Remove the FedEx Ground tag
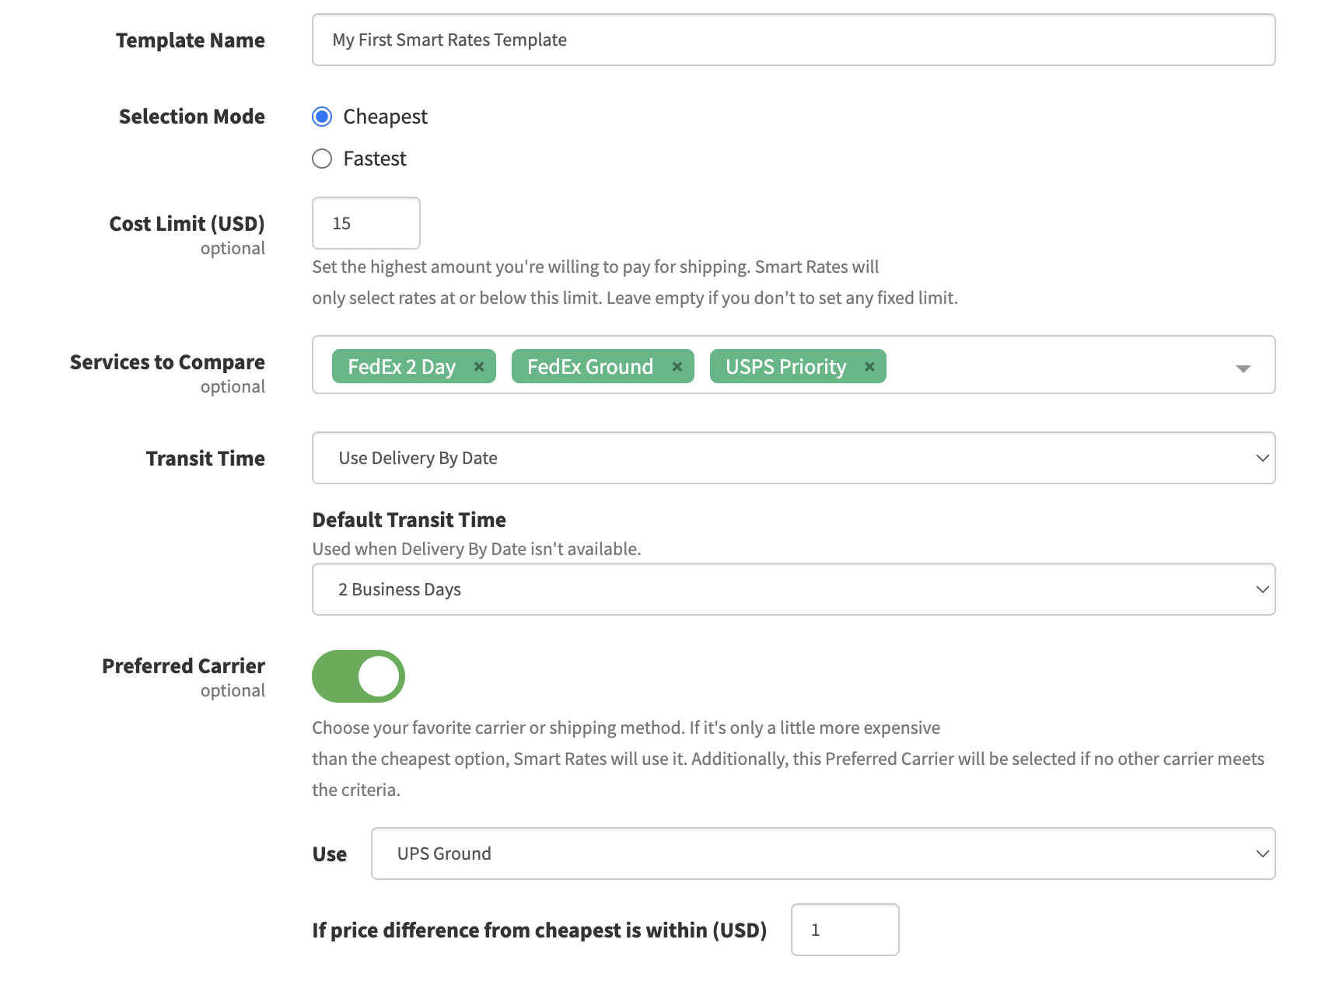This screenshot has height=981, width=1336. click(x=677, y=367)
